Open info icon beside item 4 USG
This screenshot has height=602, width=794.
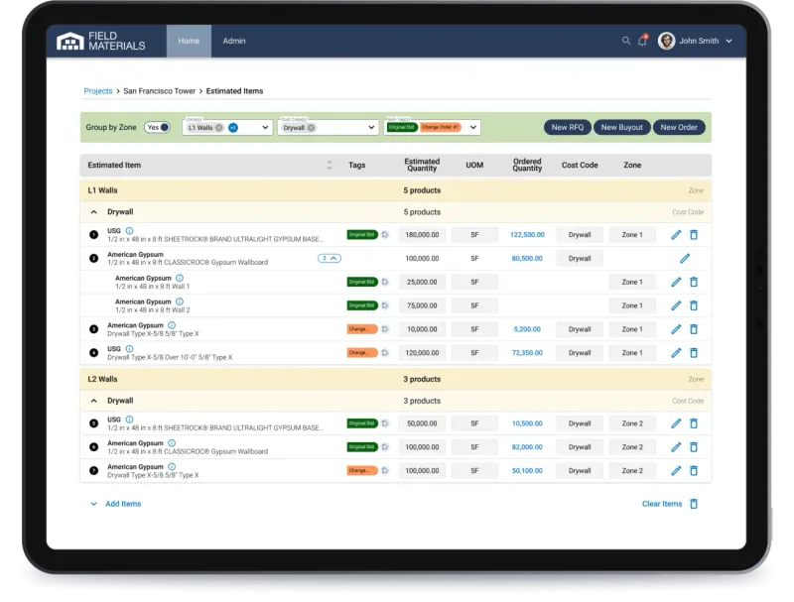click(129, 349)
